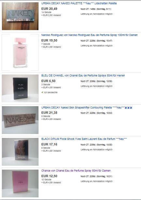The image size is (141, 200).
Task: Click the EUR 6,50 price on Bleu de Chanel
Action: 49,81
